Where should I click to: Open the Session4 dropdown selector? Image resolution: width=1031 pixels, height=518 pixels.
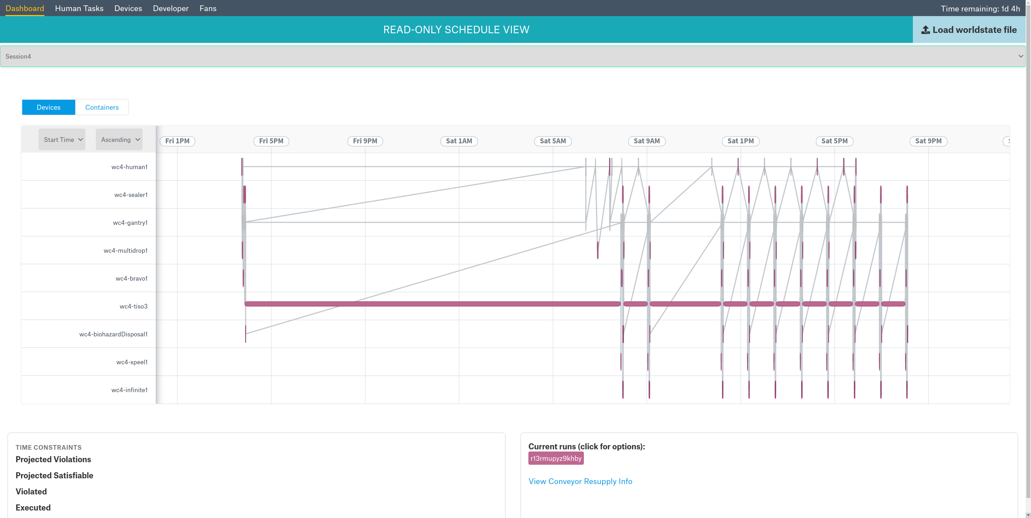512,56
